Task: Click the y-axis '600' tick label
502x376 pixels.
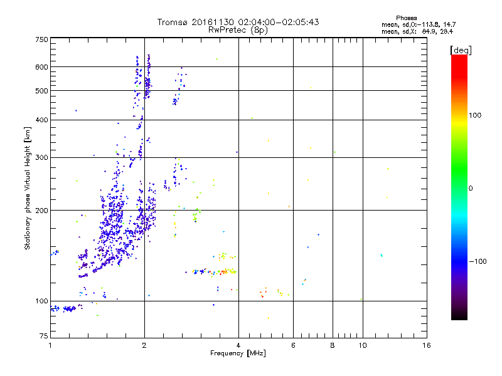Action: pos(41,67)
